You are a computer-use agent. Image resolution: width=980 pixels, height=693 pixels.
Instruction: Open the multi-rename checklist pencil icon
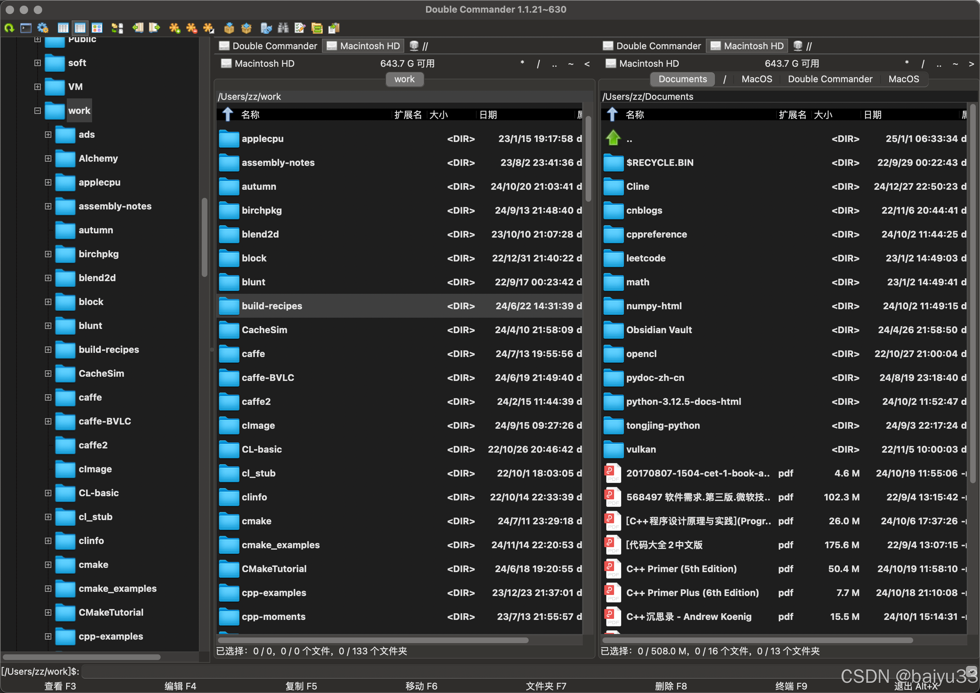coord(300,28)
